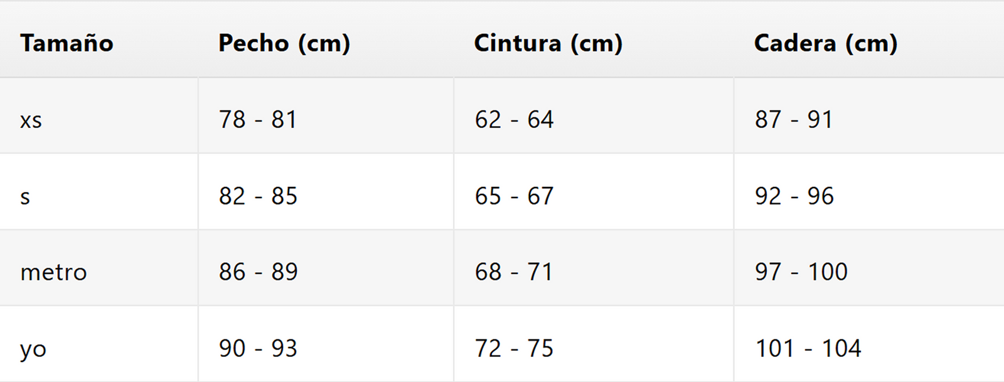Click the Pecho (cm) column header
Image resolution: width=1004 pixels, height=382 pixels.
(284, 43)
